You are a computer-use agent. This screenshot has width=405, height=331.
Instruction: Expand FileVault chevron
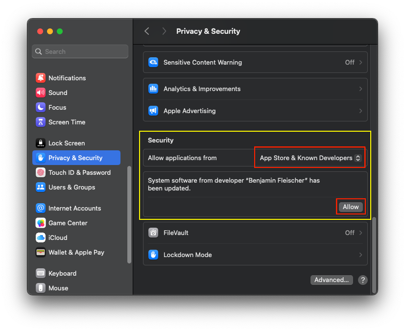[x=360, y=233]
